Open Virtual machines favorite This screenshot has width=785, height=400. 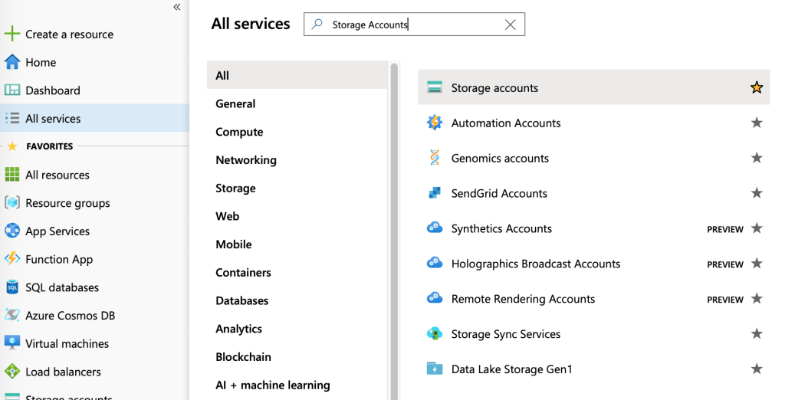[x=67, y=343]
